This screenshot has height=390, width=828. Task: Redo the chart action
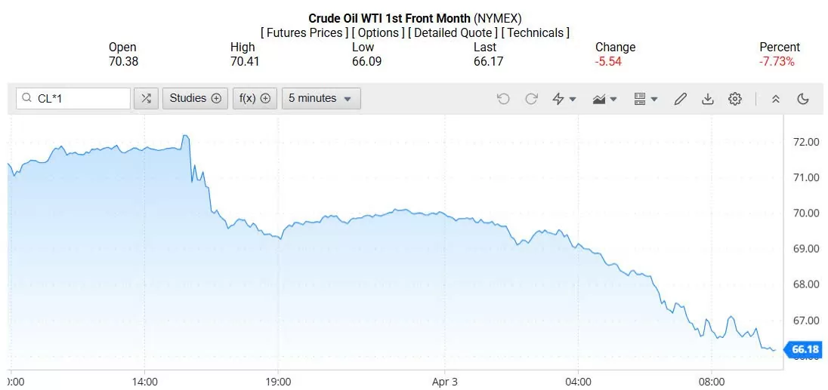click(x=531, y=99)
